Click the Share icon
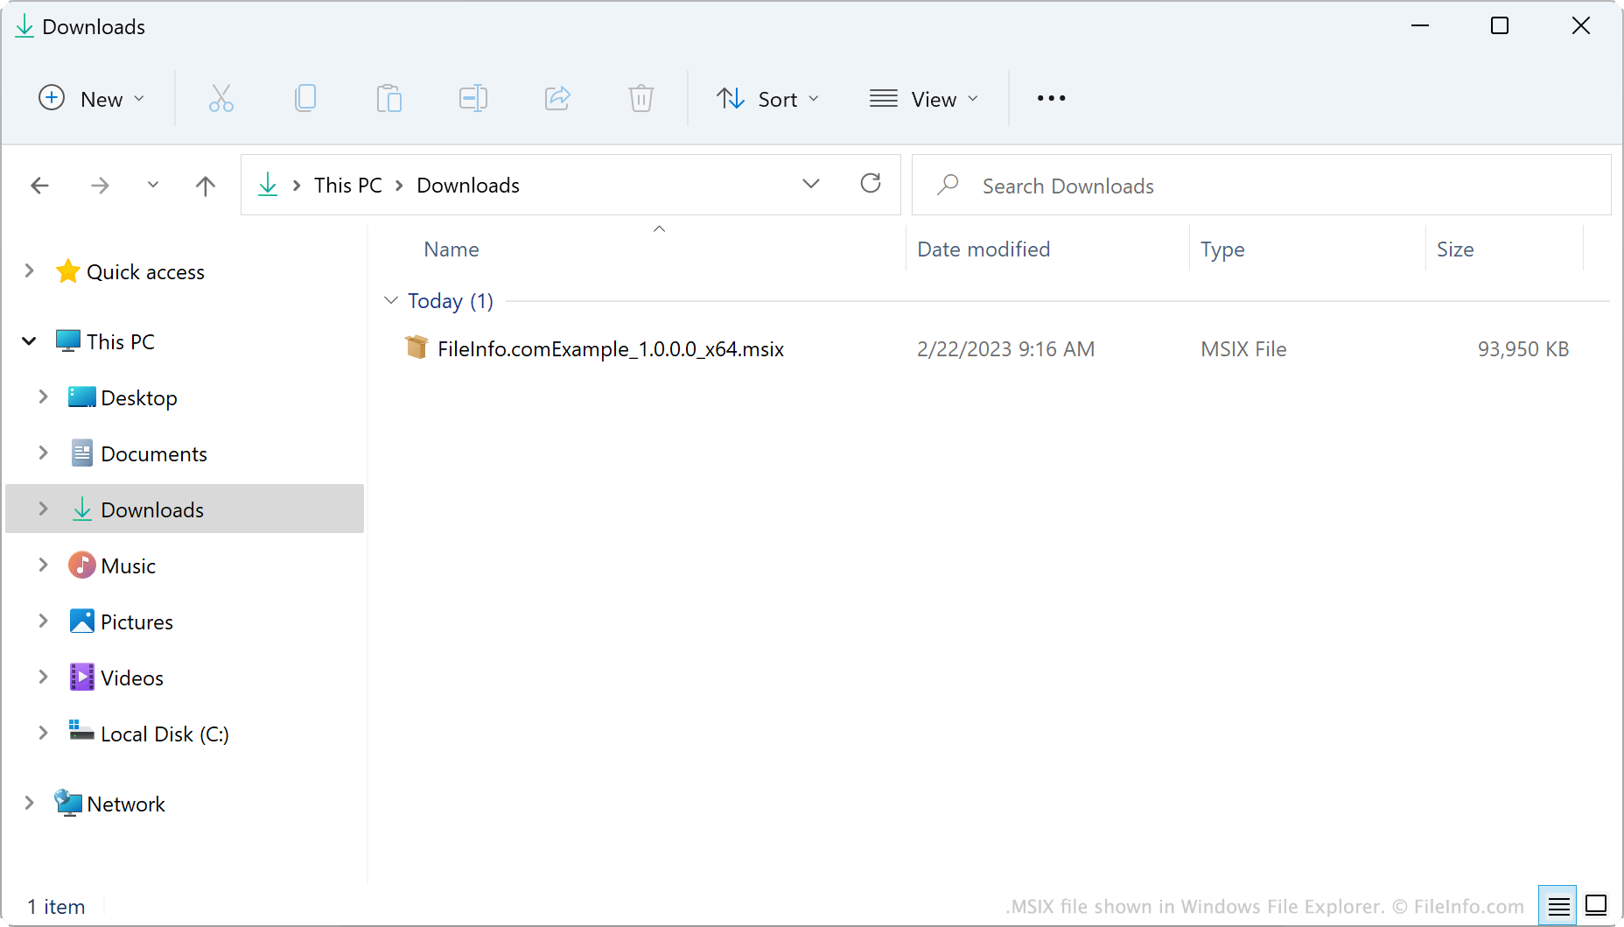This screenshot has height=927, width=1624. tap(557, 98)
